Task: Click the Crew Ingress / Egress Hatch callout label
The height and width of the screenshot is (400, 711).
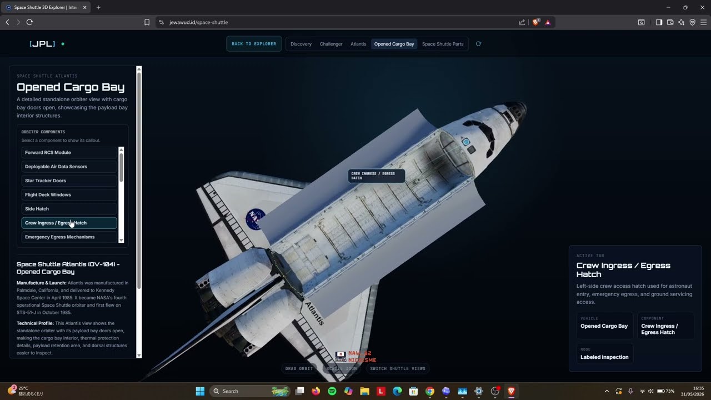Action: click(x=376, y=176)
